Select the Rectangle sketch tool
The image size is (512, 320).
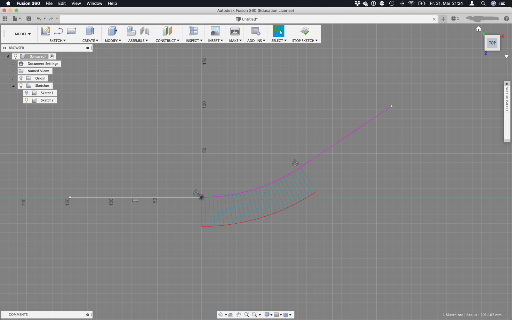(x=71, y=31)
